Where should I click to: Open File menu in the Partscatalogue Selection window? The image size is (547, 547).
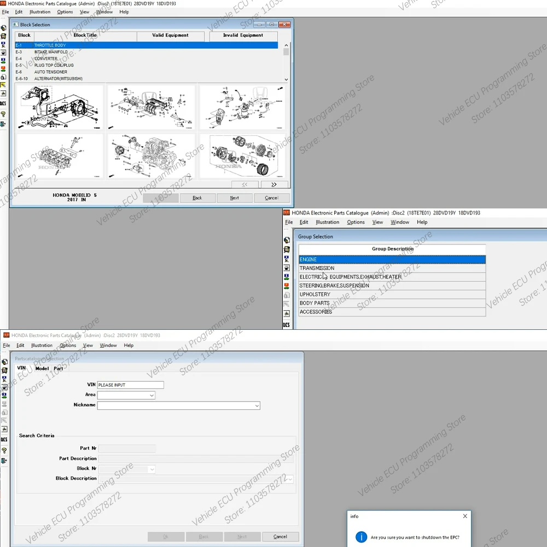pos(6,345)
